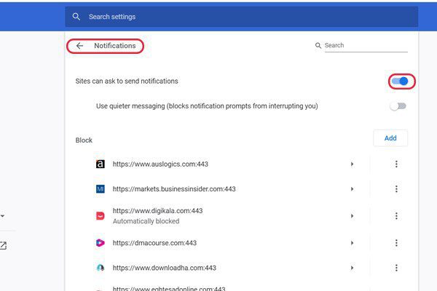Select https://www.digikala.com:443 entry text
437x291 pixels.
coord(157,211)
